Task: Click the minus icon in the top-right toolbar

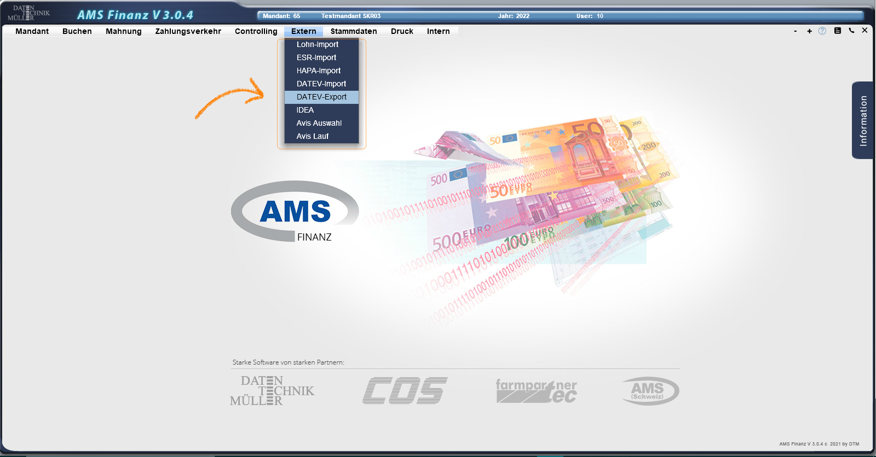Action: pyautogui.click(x=795, y=31)
